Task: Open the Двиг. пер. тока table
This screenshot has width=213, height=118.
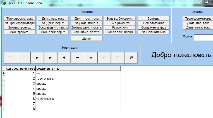Action: point(53,18)
